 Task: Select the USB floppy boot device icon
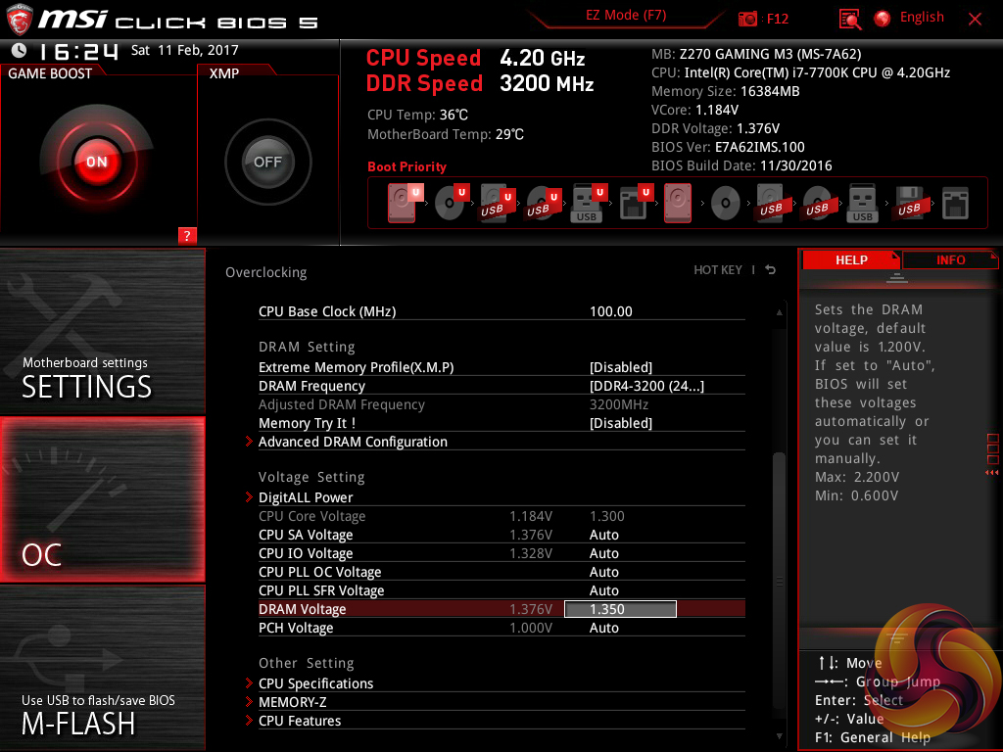click(909, 204)
